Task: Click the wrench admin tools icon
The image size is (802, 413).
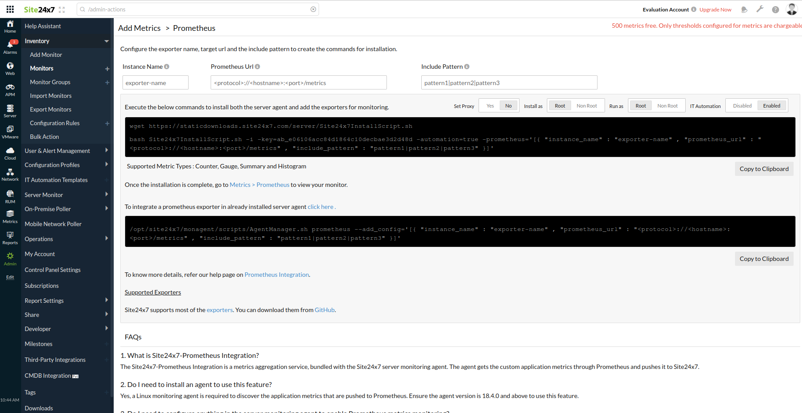Action: click(x=760, y=9)
